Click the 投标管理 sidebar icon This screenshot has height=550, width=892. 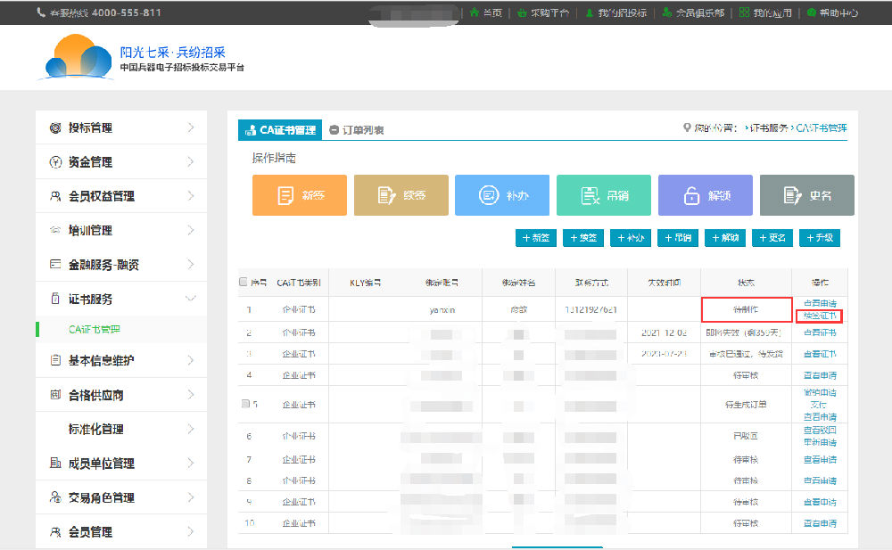55,128
